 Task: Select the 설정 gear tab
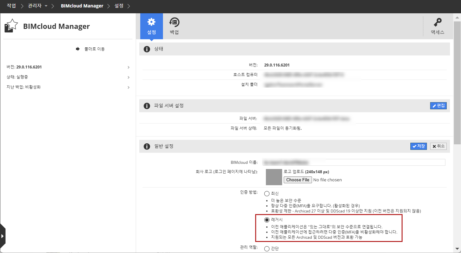(x=151, y=26)
